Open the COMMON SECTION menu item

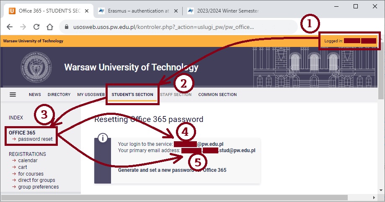(217, 95)
